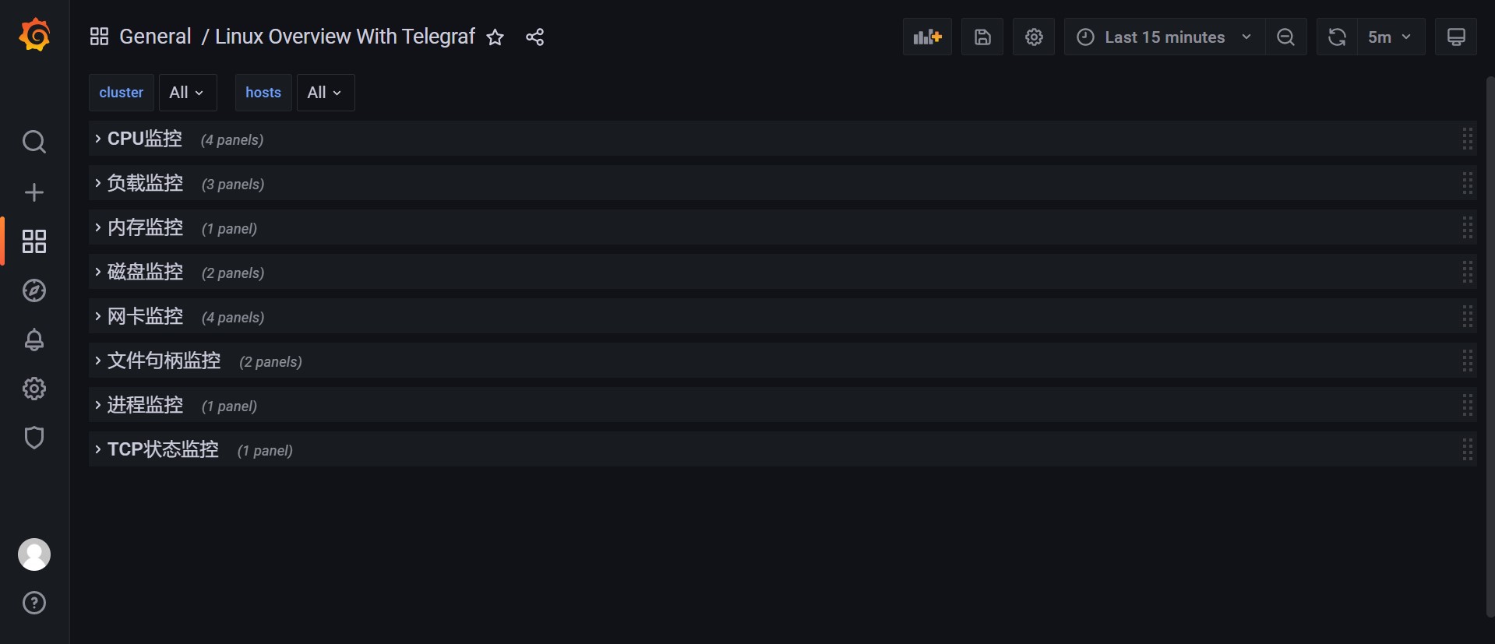This screenshot has width=1495, height=644.
Task: Click the Create plus icon in sidebar
Action: tap(34, 192)
